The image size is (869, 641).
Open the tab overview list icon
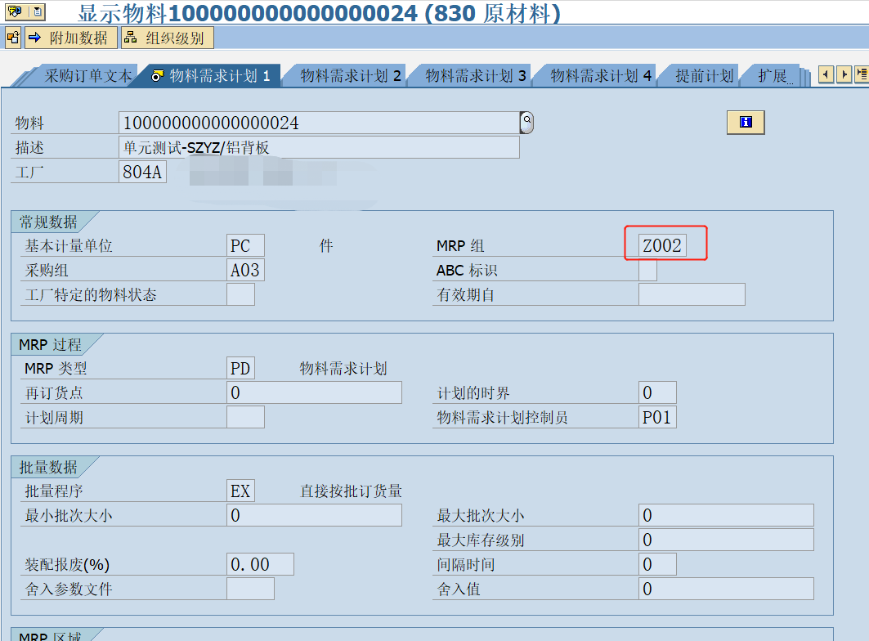coord(862,74)
